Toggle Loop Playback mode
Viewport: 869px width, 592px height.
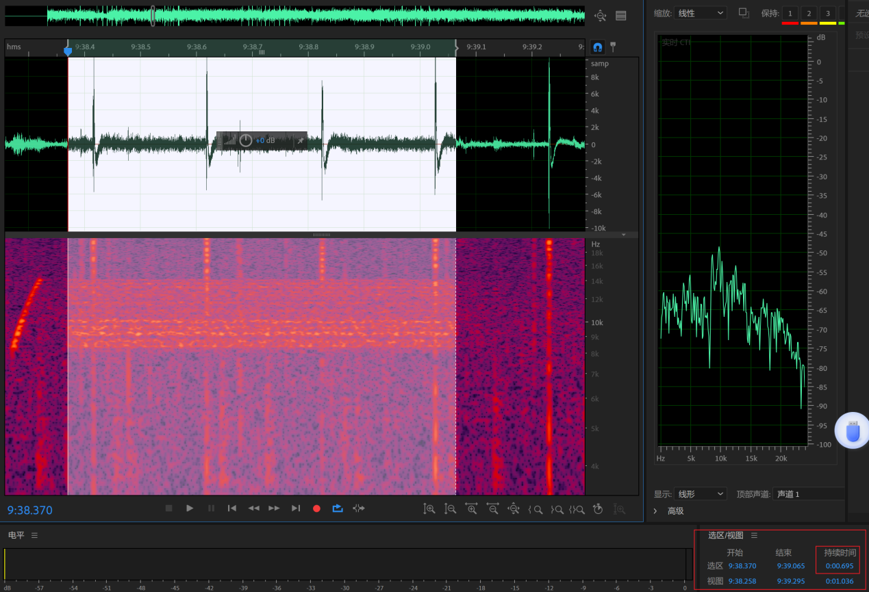(338, 509)
